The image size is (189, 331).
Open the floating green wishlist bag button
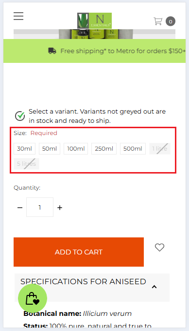pyautogui.click(x=33, y=298)
